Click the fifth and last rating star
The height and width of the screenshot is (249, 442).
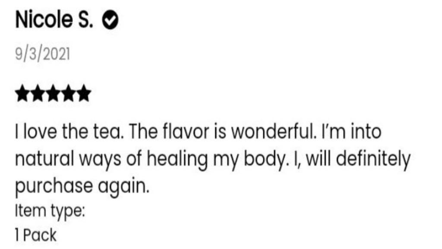coord(84,93)
